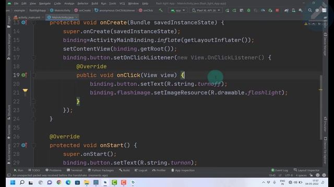
Task: Open the Profiler tool window
Action: [x=159, y=170]
